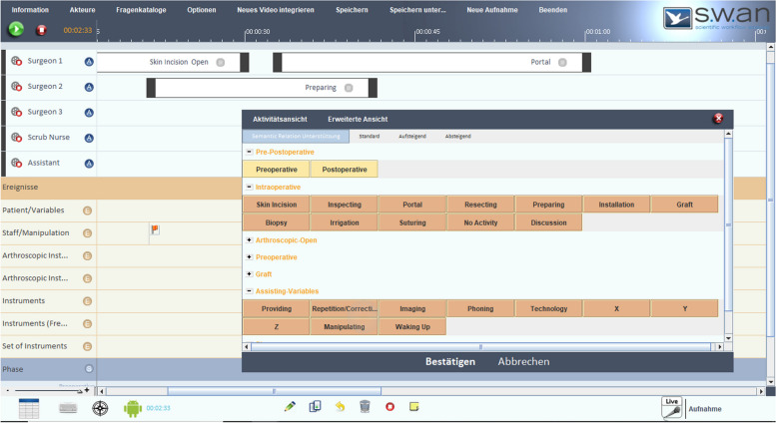
Task: Open the table grid icon at bottom left
Action: coord(29,407)
